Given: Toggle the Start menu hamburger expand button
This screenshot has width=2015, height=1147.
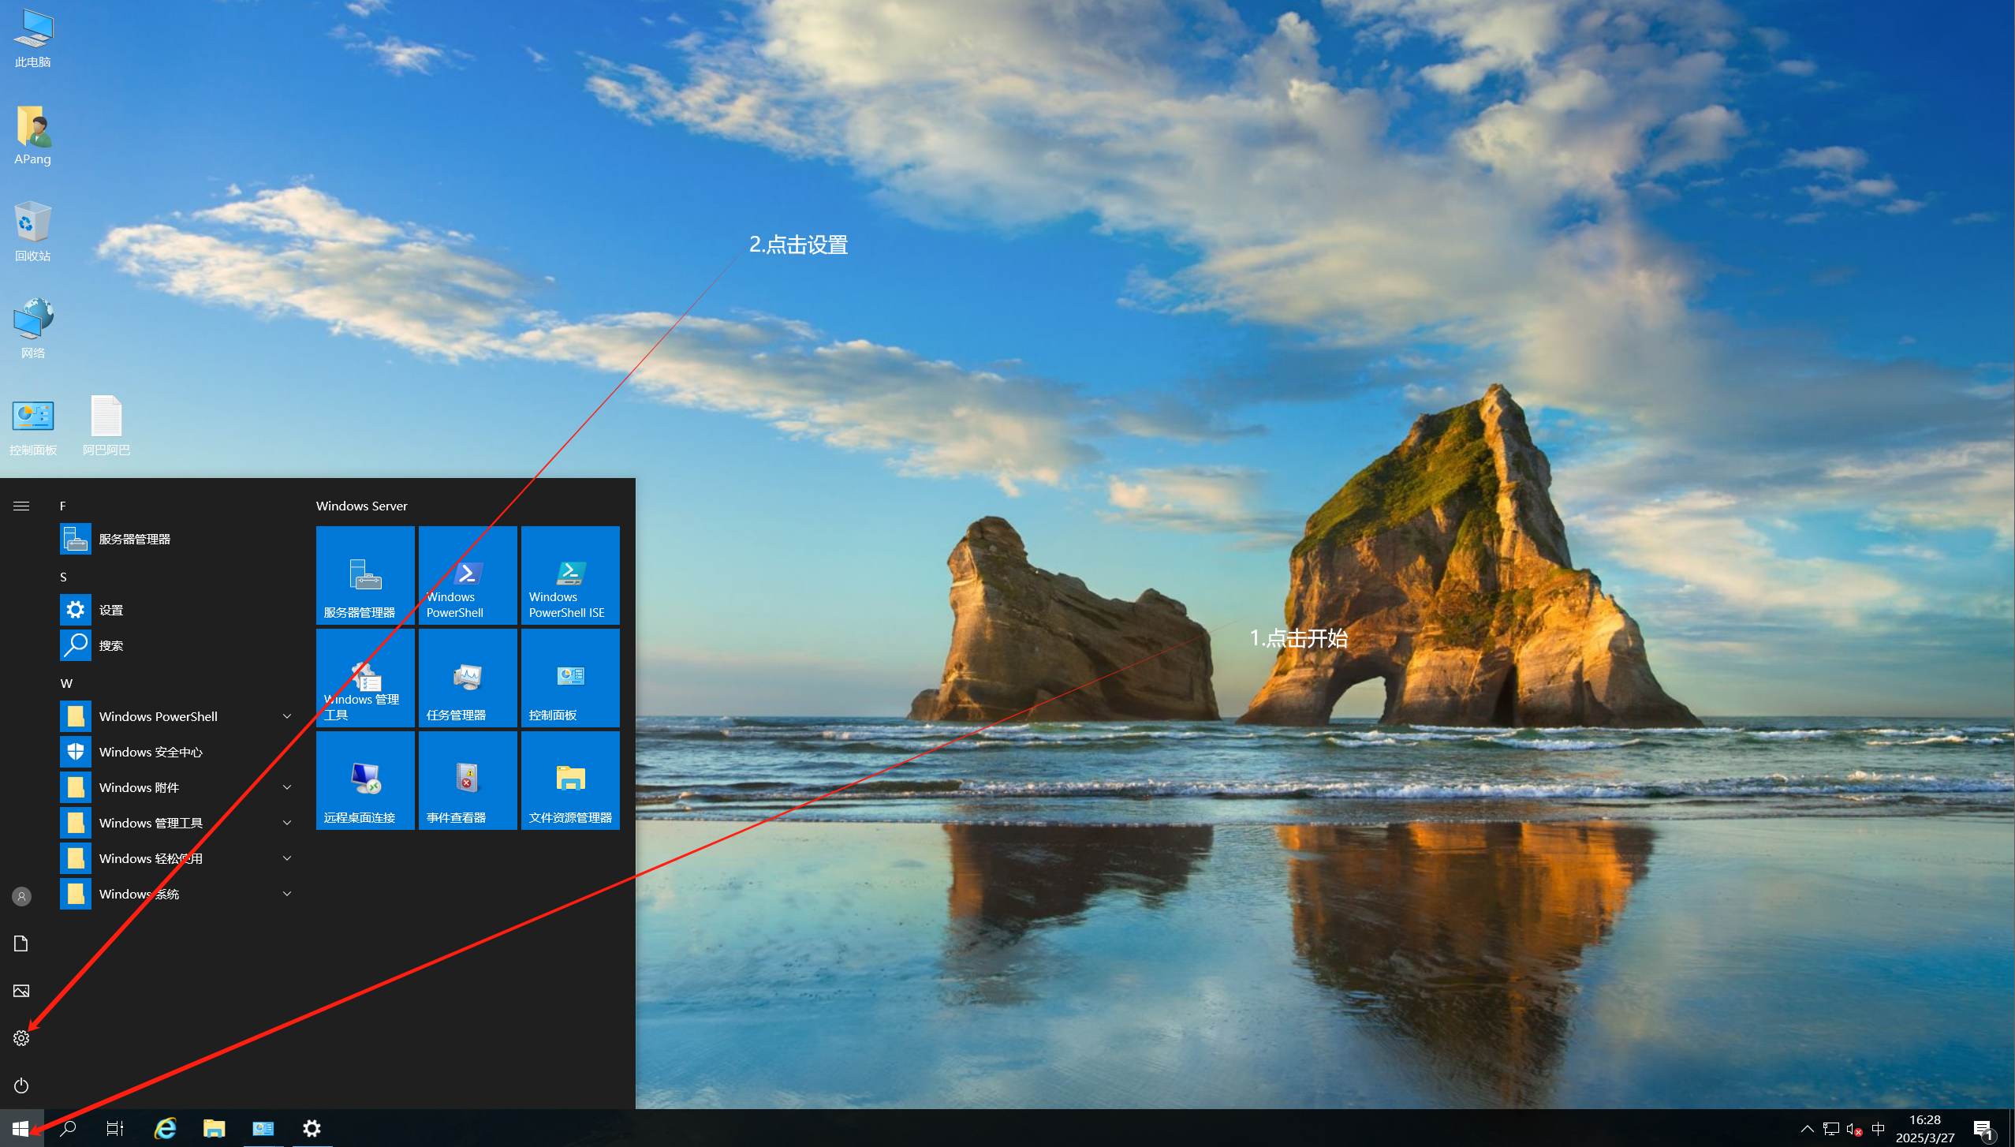Looking at the screenshot, I should (x=21, y=506).
